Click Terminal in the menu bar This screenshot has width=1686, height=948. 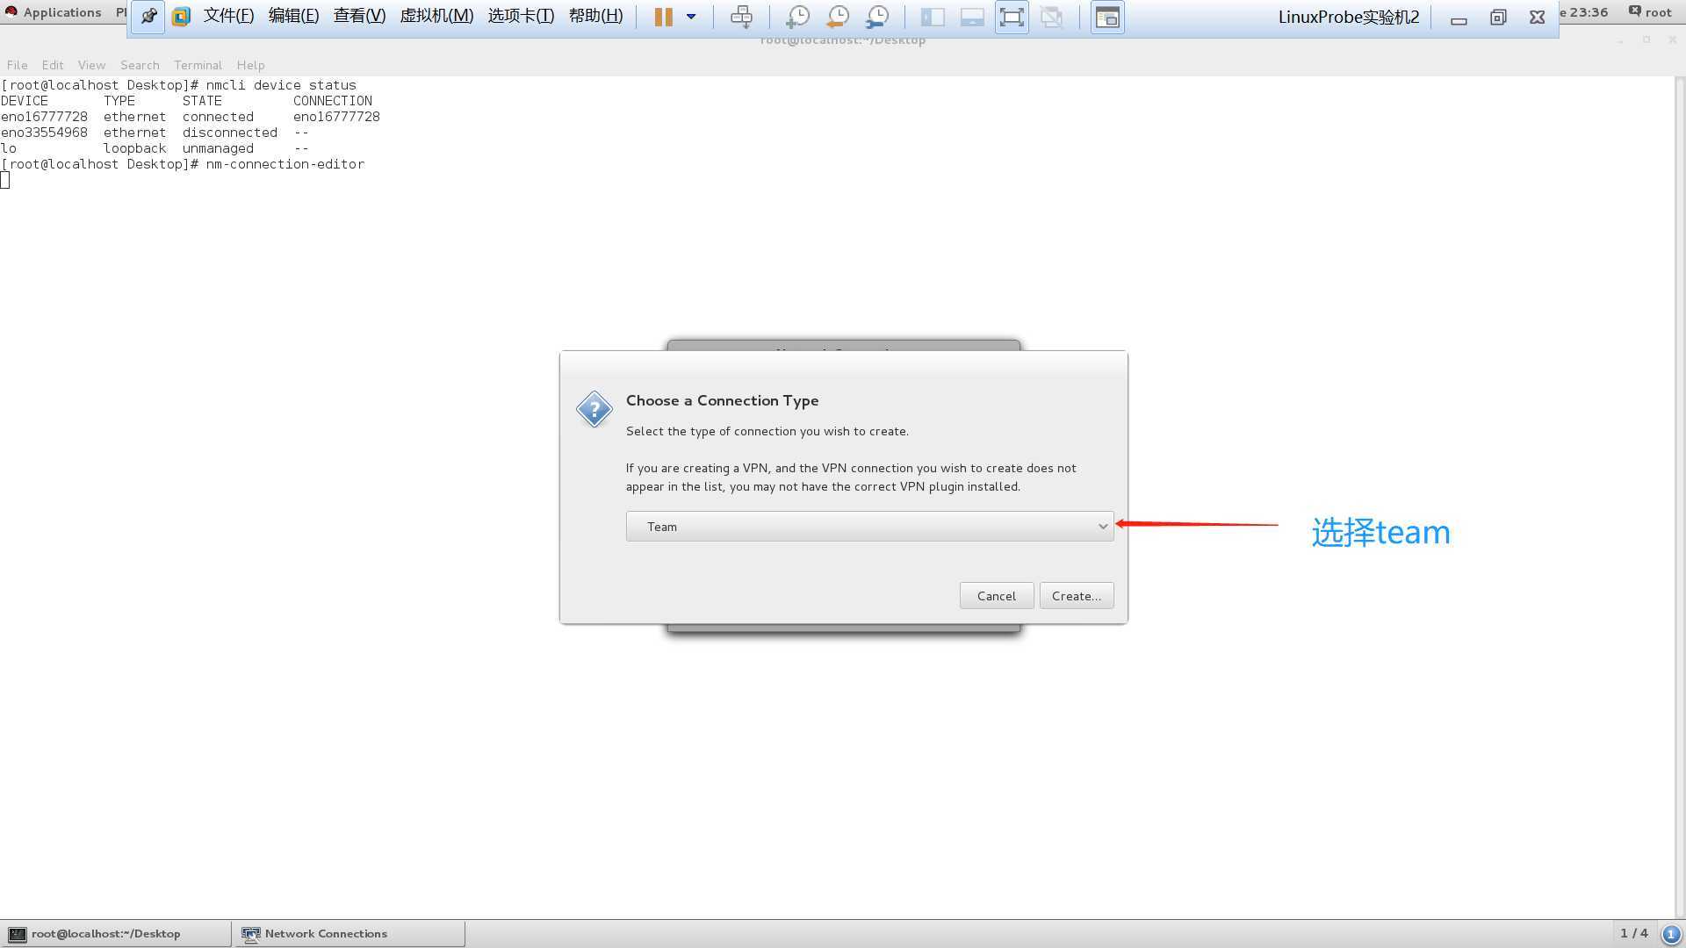tap(198, 65)
